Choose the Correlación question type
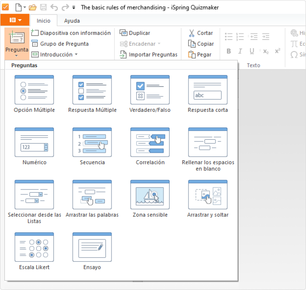 150,146
